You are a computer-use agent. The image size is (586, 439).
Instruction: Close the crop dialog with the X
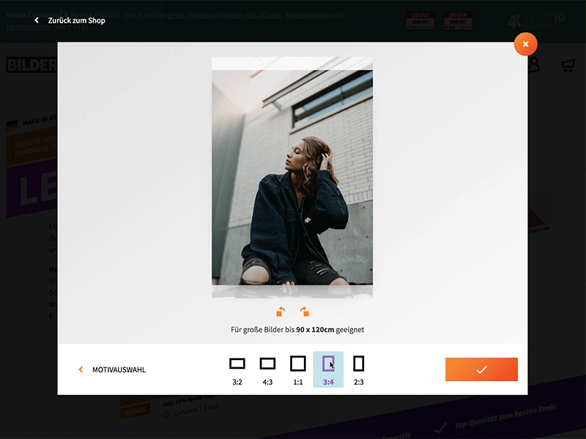pyautogui.click(x=525, y=44)
